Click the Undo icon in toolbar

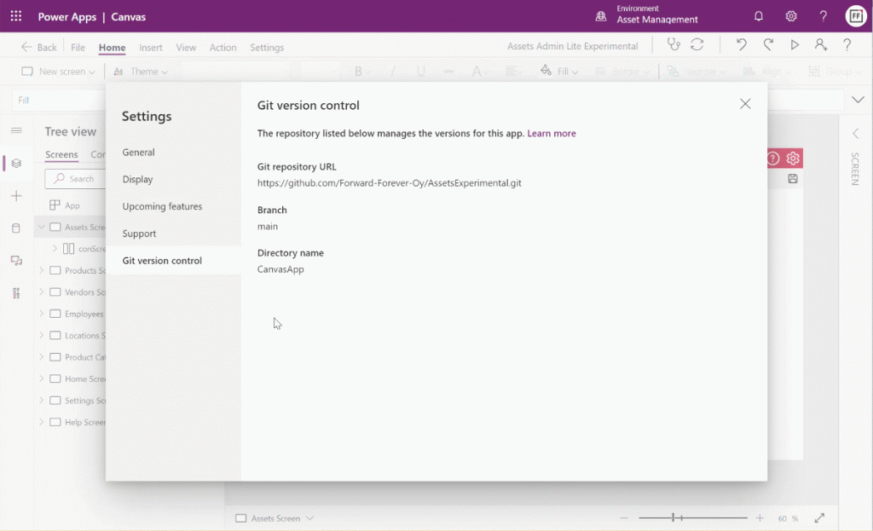[741, 44]
